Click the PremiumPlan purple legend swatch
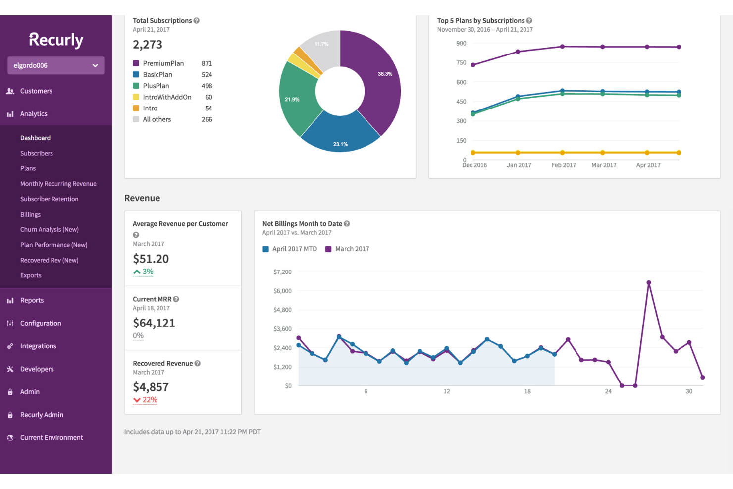 pyautogui.click(x=136, y=63)
